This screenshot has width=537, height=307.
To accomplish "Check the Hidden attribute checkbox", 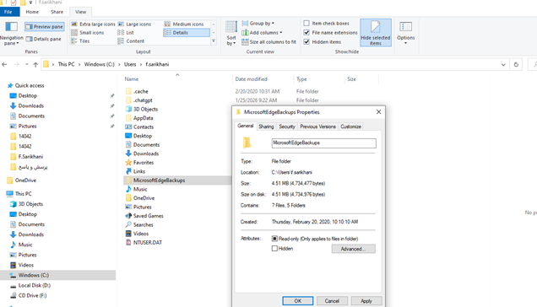I will [274, 249].
